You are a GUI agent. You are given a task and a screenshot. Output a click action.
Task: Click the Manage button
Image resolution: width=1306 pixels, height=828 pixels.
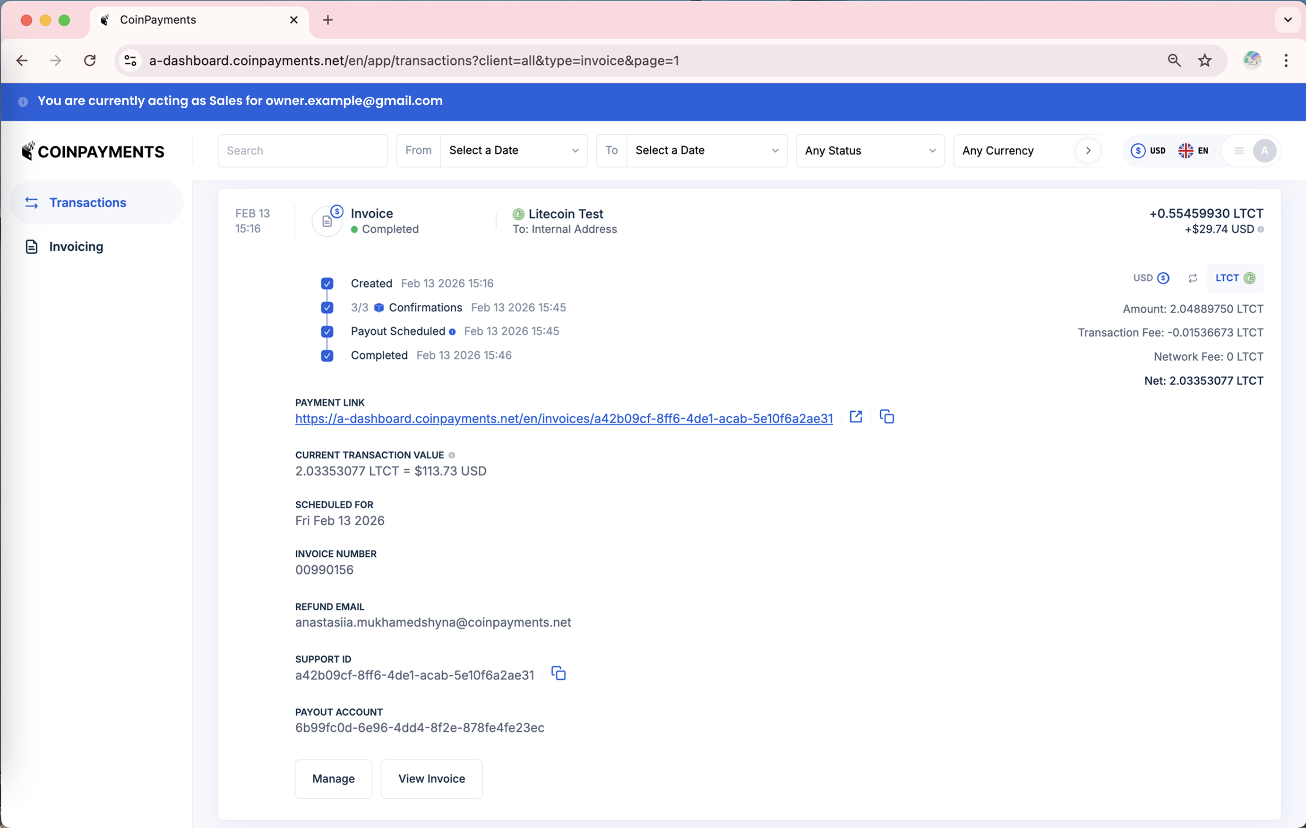tap(334, 779)
